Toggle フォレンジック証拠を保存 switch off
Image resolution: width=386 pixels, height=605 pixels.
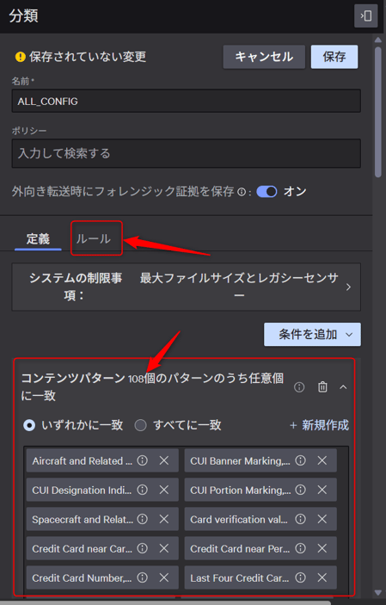pos(267,192)
